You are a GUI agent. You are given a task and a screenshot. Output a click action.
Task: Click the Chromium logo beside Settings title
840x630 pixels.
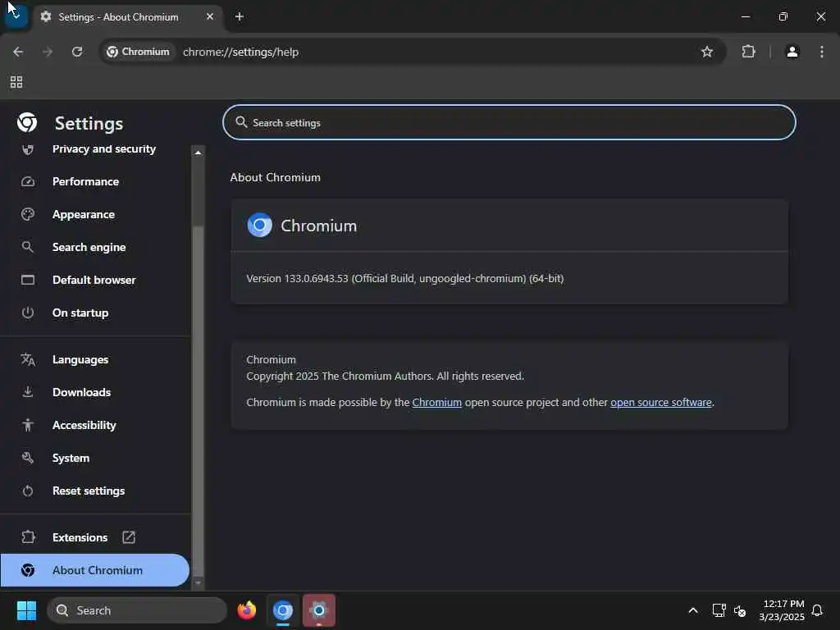pos(27,123)
